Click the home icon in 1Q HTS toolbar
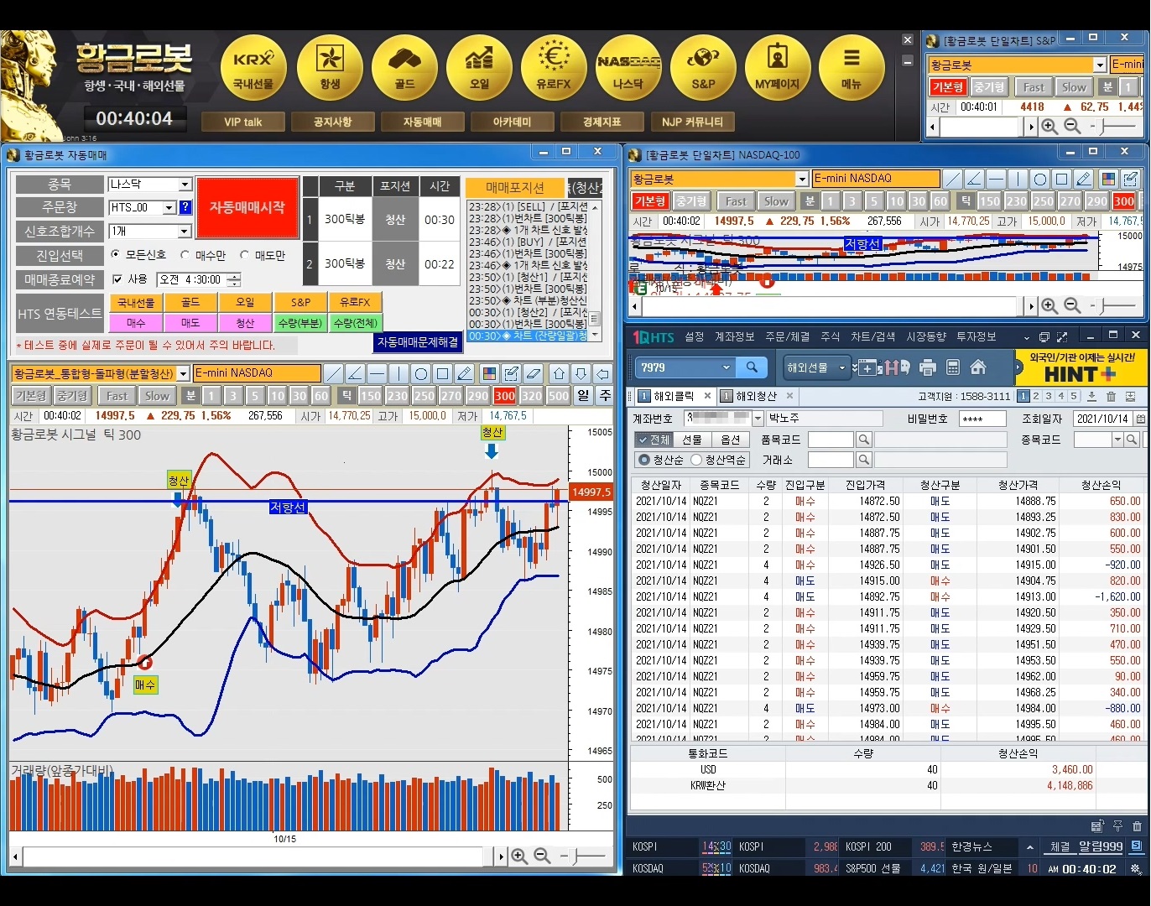The width and height of the screenshot is (1151, 906). pyautogui.click(x=977, y=367)
